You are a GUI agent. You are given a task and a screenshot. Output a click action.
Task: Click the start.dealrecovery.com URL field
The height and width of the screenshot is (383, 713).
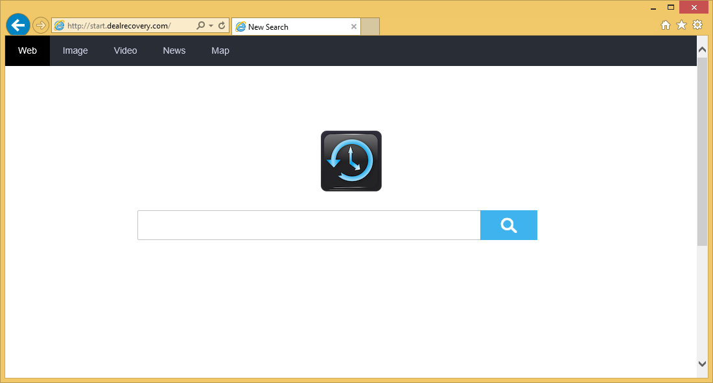[123, 26]
